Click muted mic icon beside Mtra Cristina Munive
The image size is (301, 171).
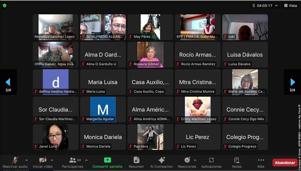coord(178,92)
